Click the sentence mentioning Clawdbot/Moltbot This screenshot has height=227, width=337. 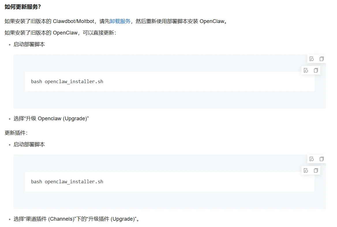[116, 21]
